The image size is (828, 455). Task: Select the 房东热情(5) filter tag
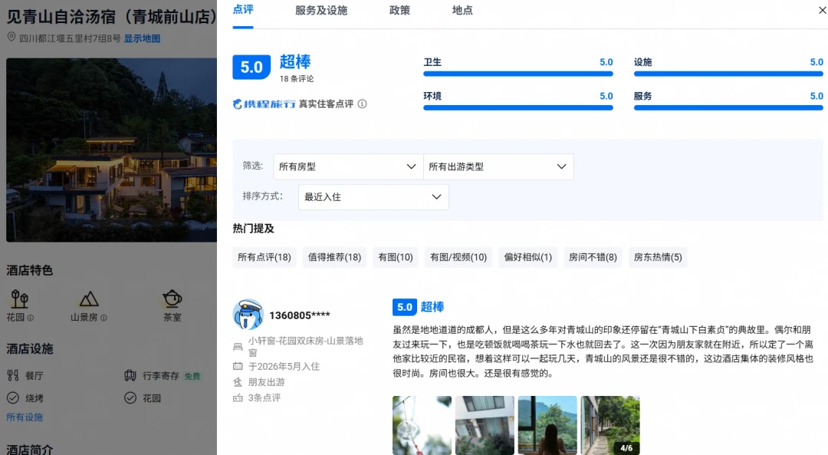coord(658,257)
